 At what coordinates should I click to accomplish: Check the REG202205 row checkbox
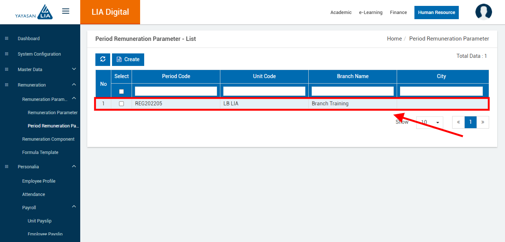(121, 104)
